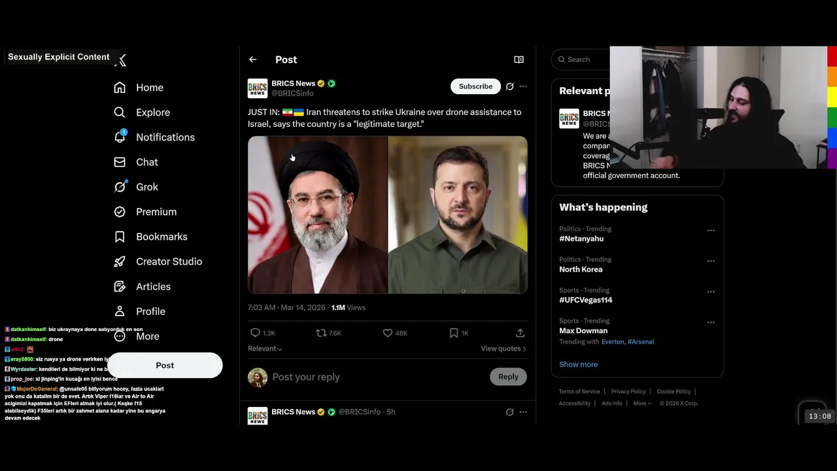Click the share icon on the post

[x=521, y=333]
